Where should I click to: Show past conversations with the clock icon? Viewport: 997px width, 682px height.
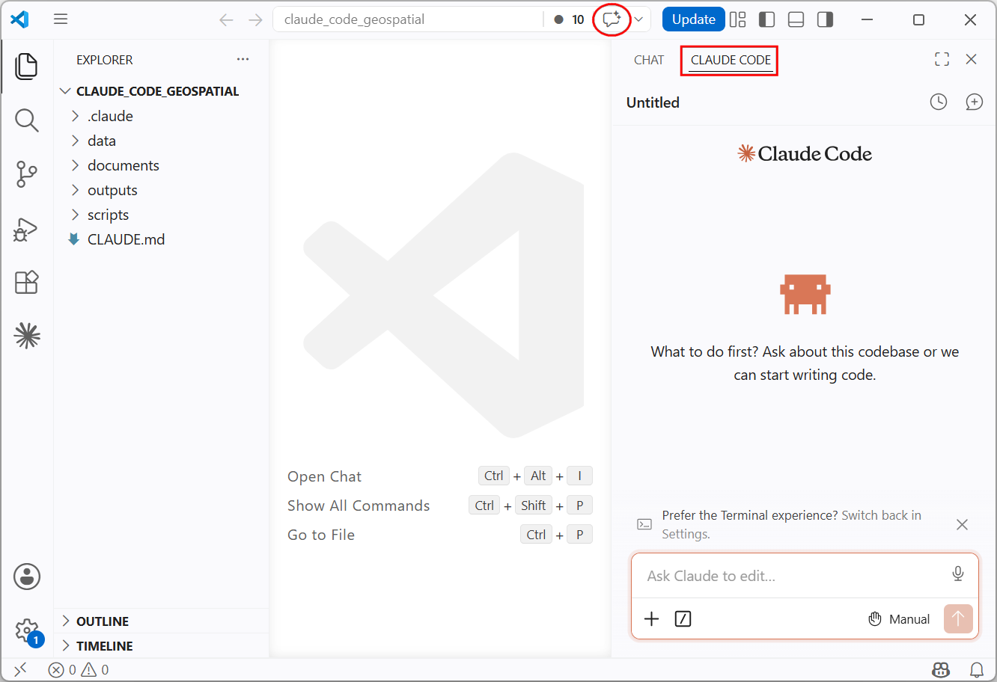(939, 102)
